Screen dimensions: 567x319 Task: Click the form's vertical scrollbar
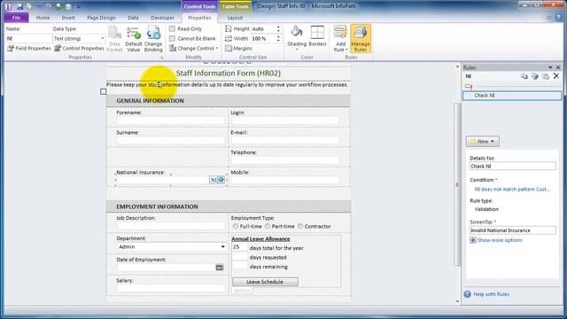pos(457,184)
